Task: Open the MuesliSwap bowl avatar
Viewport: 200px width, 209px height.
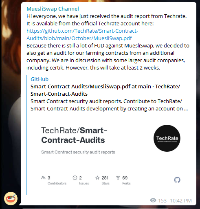Action: tap(11, 198)
